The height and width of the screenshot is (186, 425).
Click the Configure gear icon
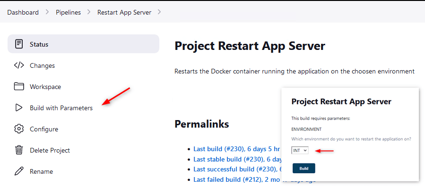coord(19,129)
